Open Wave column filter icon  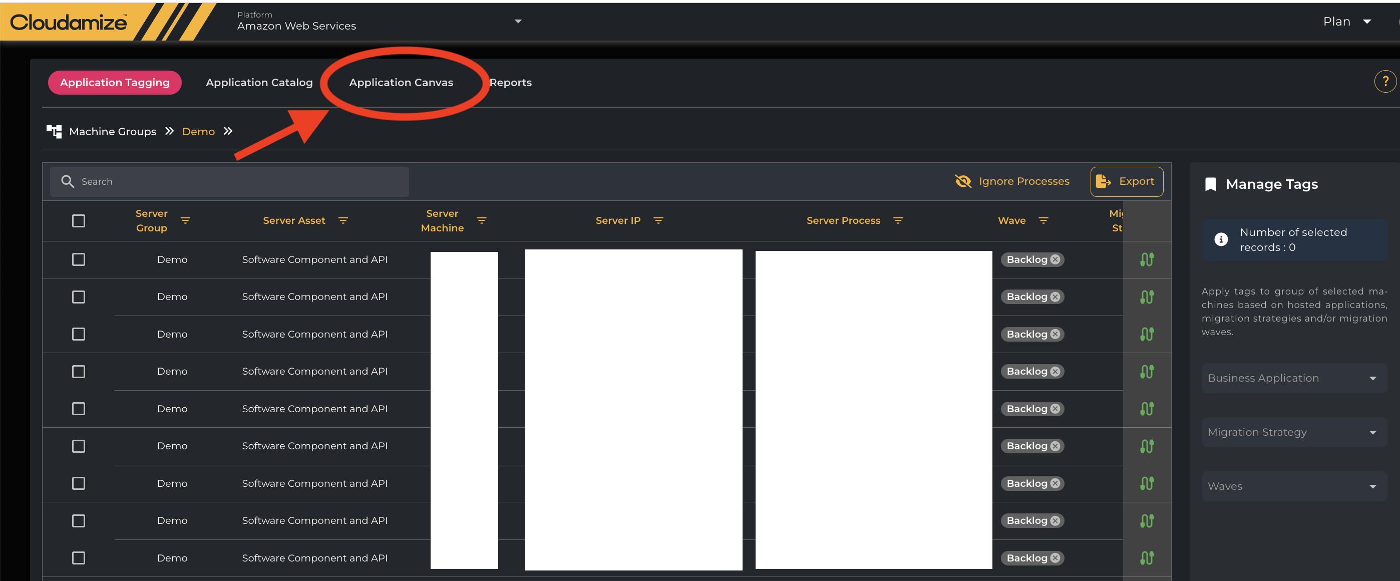pyautogui.click(x=1043, y=221)
